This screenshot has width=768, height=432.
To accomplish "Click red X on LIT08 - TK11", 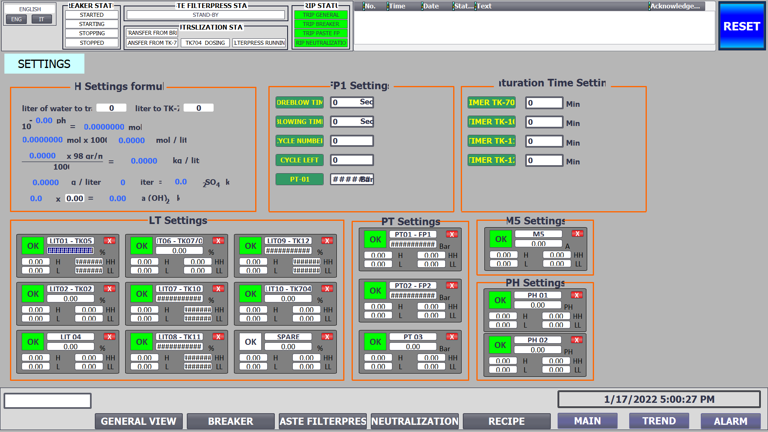I will pyautogui.click(x=218, y=337).
